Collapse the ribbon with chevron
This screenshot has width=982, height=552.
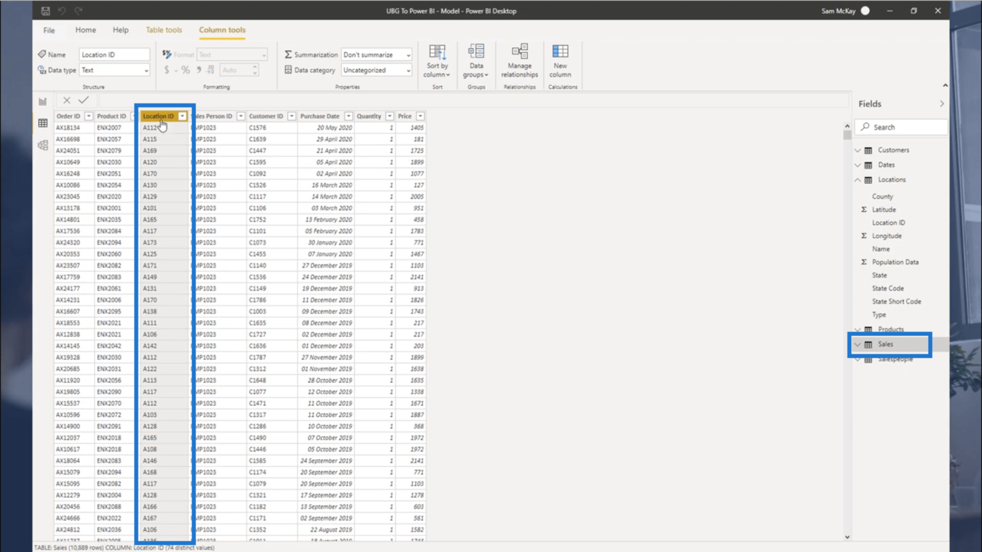point(945,85)
